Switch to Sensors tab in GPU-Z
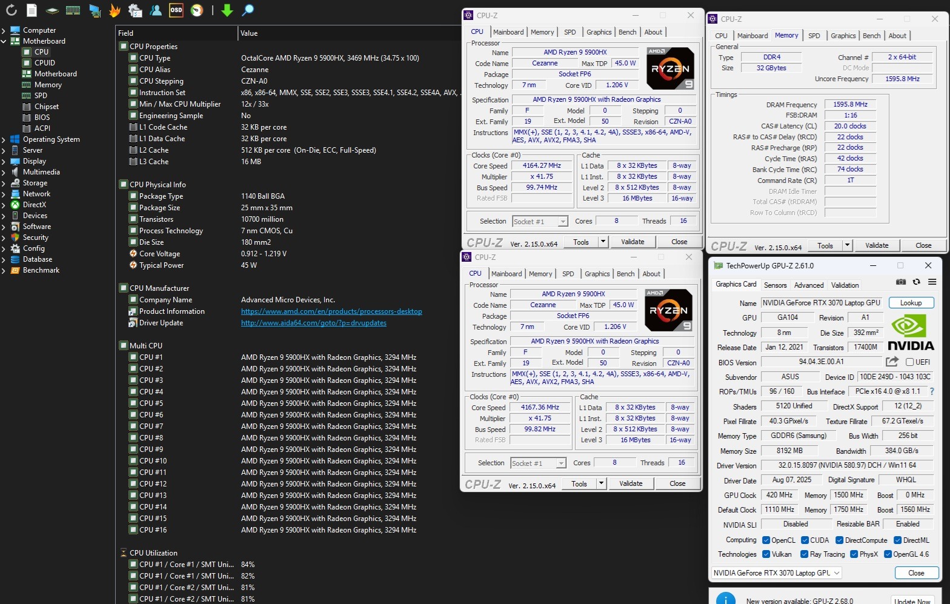 point(776,285)
